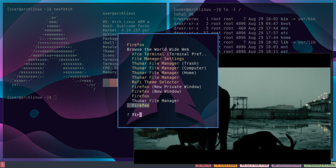Select the highlighted Firefox entry in rofi
This screenshot has height=168, width=336.
[138, 105]
